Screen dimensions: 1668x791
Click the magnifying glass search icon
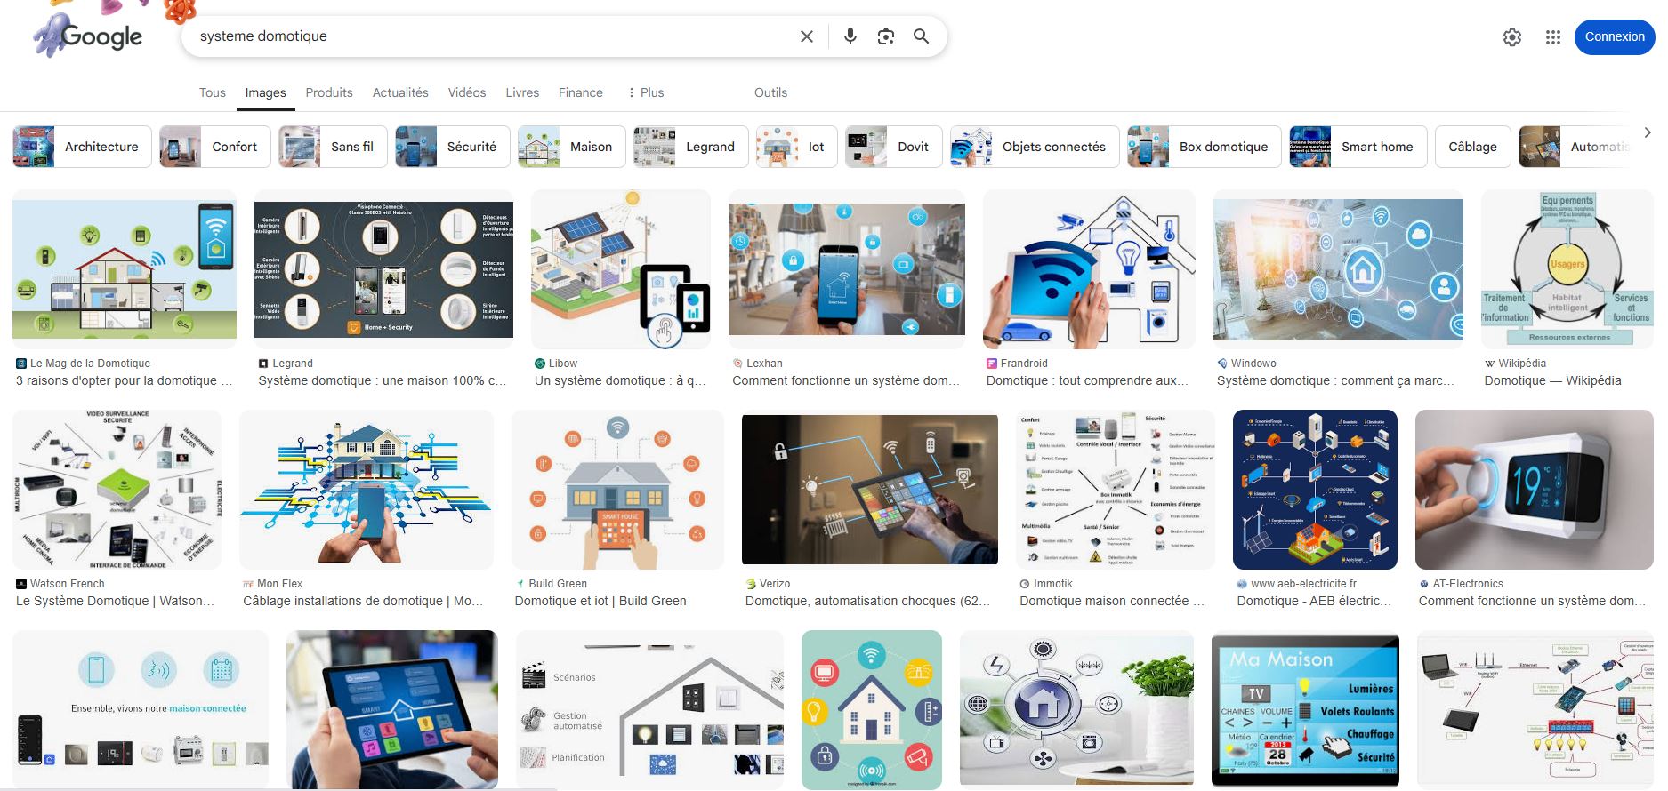(x=921, y=36)
